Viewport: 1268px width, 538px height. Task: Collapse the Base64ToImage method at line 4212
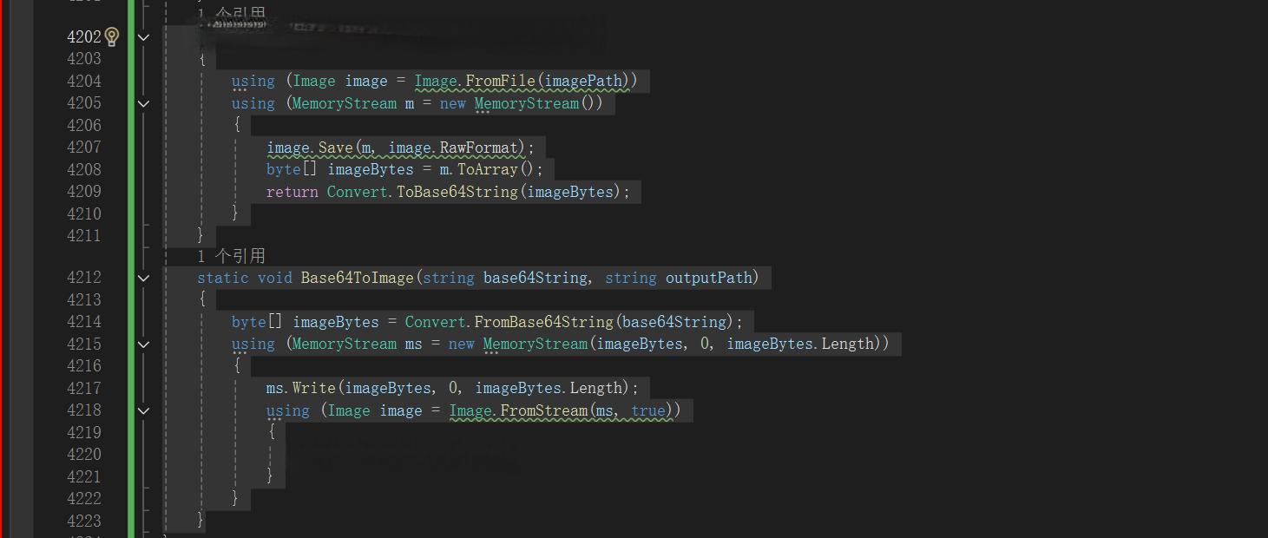[144, 278]
